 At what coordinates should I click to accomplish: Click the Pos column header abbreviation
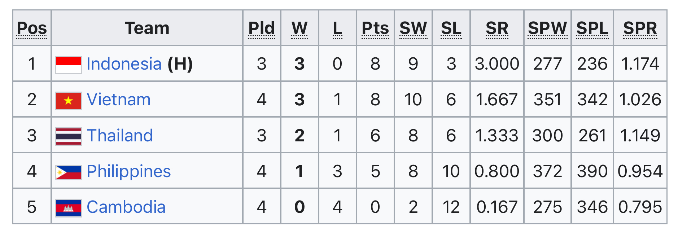tap(32, 28)
